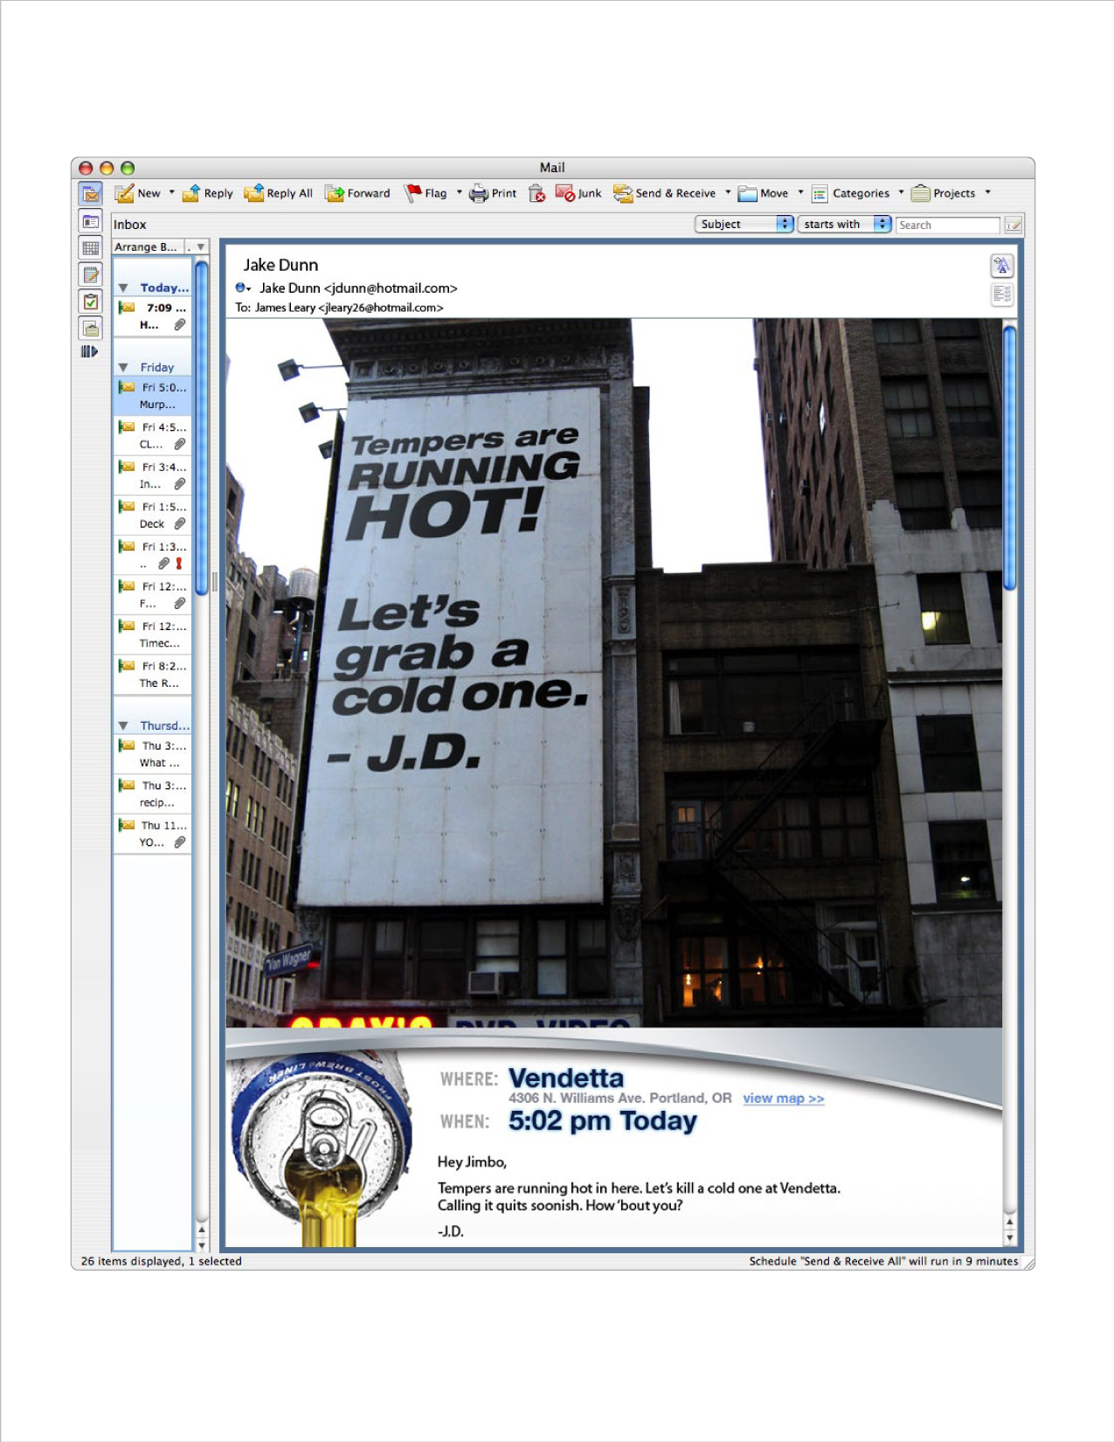Open sender contact menu next to Jake Dunn
The height and width of the screenshot is (1442, 1114).
coord(243,288)
